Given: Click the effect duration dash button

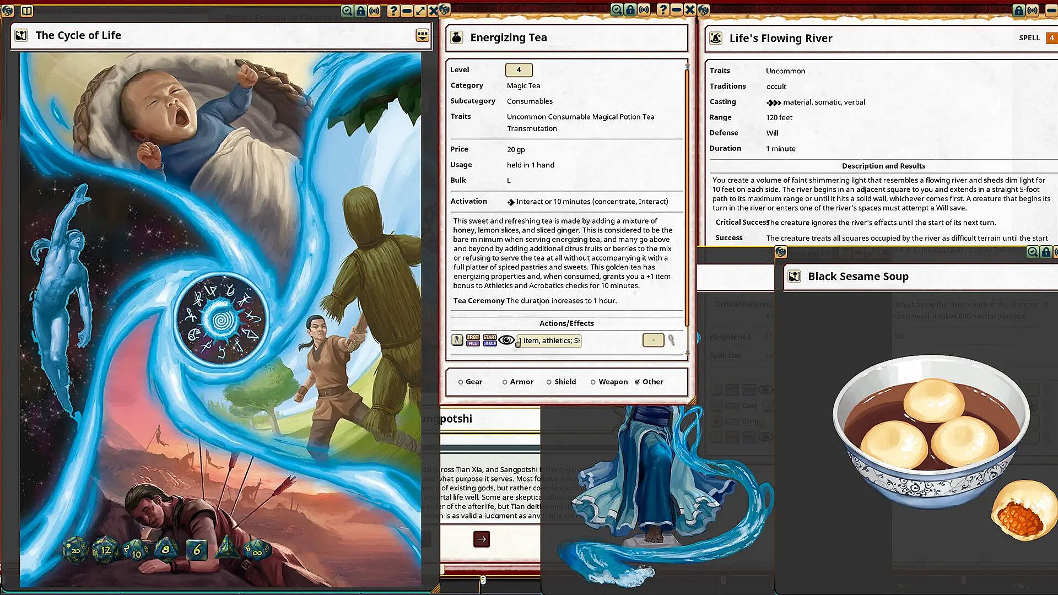Looking at the screenshot, I should tap(653, 340).
